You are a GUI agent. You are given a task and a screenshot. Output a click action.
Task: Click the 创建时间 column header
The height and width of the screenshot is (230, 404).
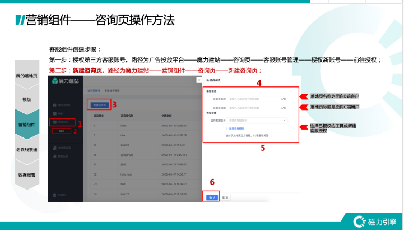click(x=166, y=116)
